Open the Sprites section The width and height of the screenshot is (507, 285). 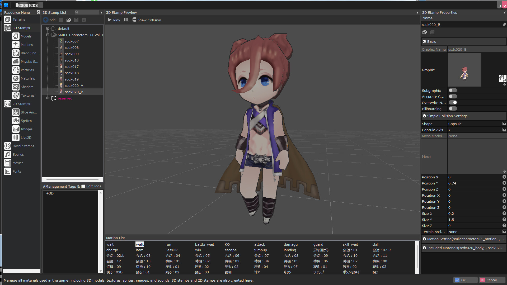(22, 121)
